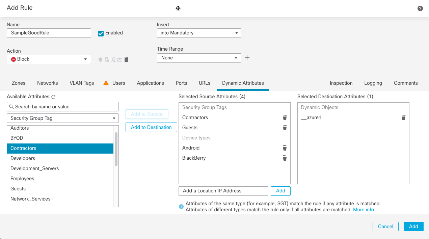This screenshot has width=429, height=239.
Task: Click the Add a Location IP Address field
Action: point(223,191)
